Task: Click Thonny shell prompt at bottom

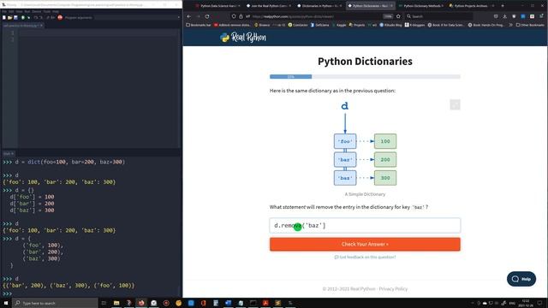Action: [x=8, y=293]
